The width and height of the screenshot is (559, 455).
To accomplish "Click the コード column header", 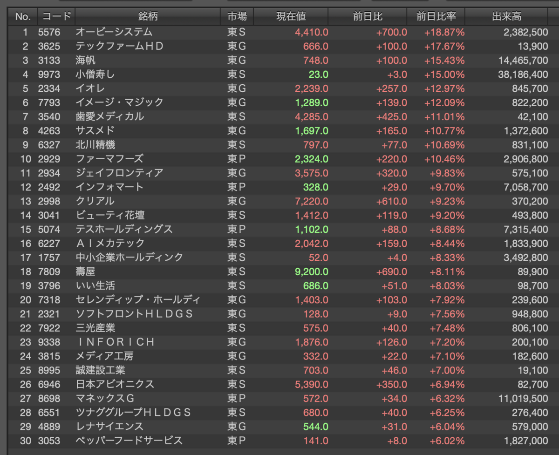I will 56,17.
